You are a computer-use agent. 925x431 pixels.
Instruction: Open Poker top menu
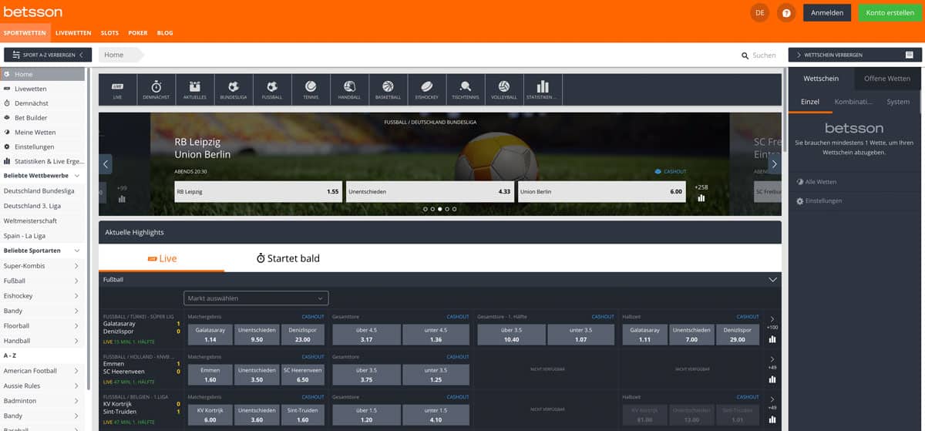click(x=138, y=33)
